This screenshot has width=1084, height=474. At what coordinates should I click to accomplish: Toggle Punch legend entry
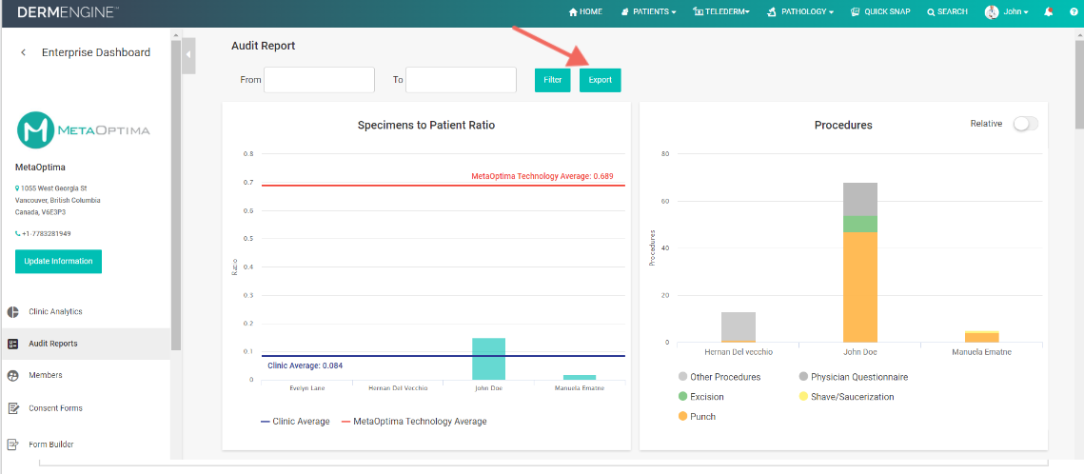click(x=697, y=417)
